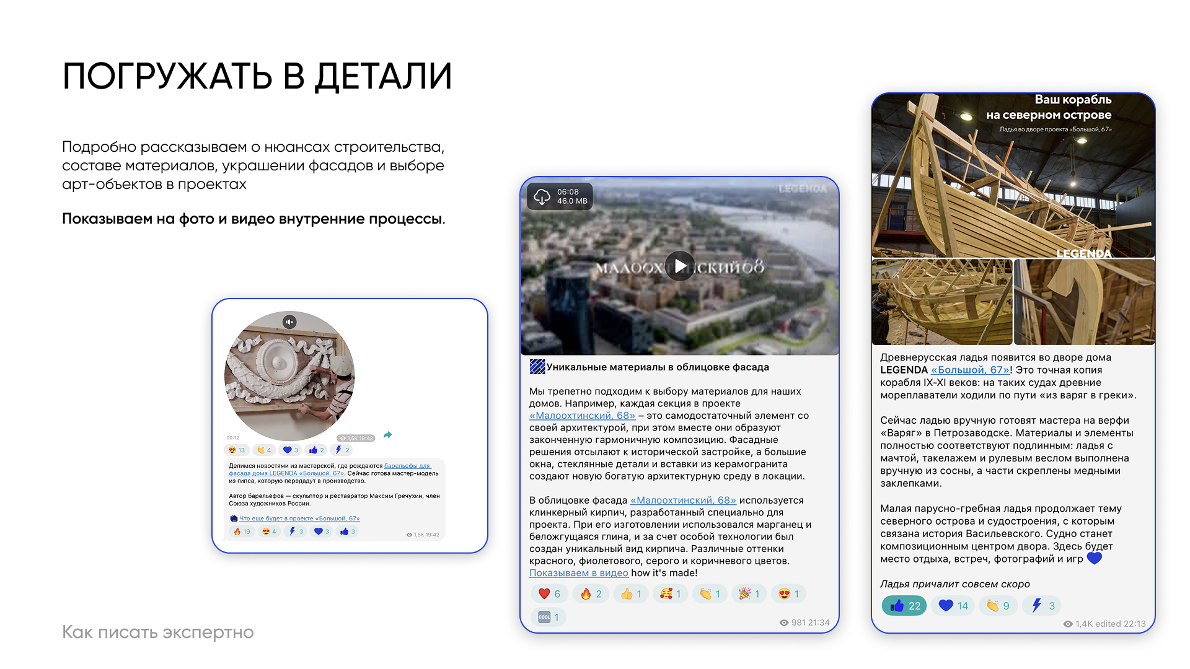The image size is (1190, 669).
Task: Click the «1,5K 19:42» views badge on the round video
Action: pyautogui.click(x=356, y=438)
